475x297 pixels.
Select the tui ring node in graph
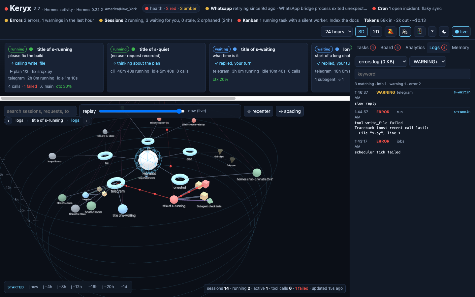(105, 155)
